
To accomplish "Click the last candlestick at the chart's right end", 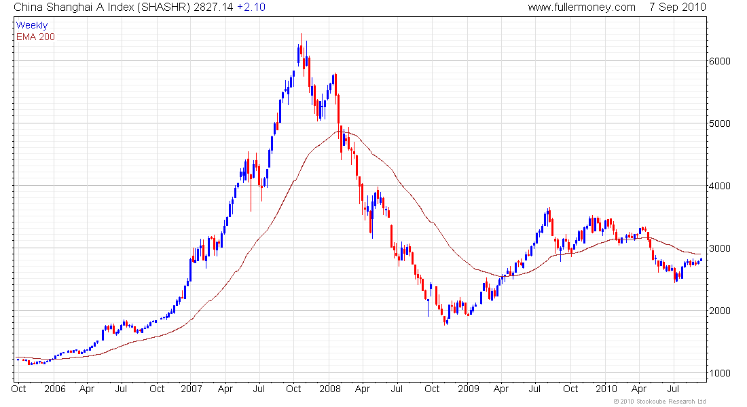I will (x=702, y=260).
